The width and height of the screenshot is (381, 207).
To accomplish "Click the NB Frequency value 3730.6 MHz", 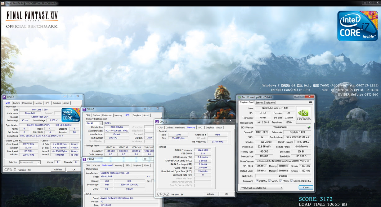I will [217, 142].
